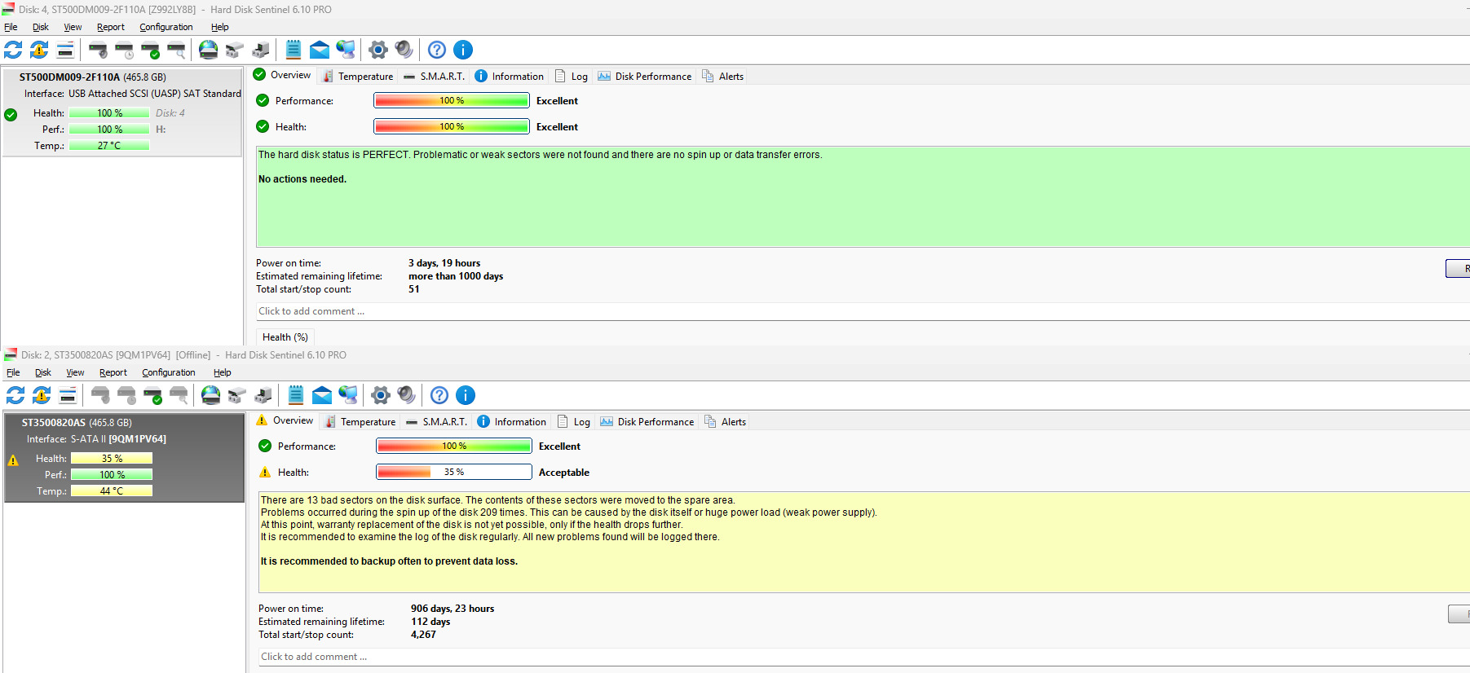Open Disk Performance tab in ST3500820AS window
This screenshot has height=673, width=1470.
[x=647, y=421]
